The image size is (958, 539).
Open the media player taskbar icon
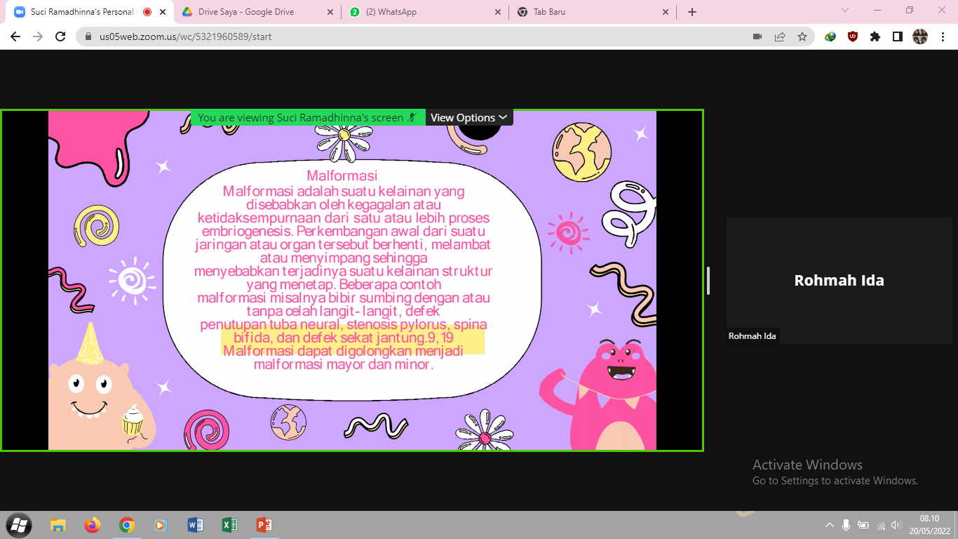click(x=161, y=525)
